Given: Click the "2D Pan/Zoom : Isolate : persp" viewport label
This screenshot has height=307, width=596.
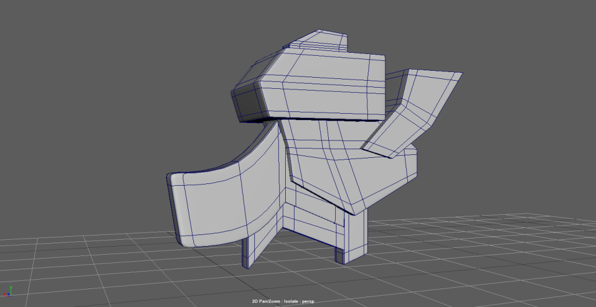Looking at the screenshot, I should (283, 301).
